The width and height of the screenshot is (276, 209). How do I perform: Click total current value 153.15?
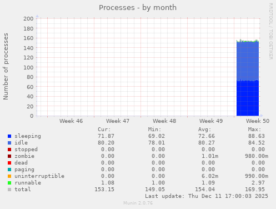[104, 190]
